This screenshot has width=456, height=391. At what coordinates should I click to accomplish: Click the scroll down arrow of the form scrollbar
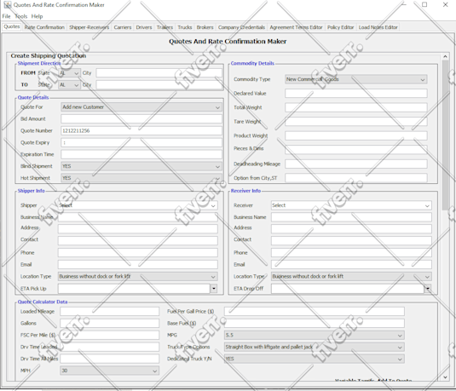pyautogui.click(x=445, y=377)
